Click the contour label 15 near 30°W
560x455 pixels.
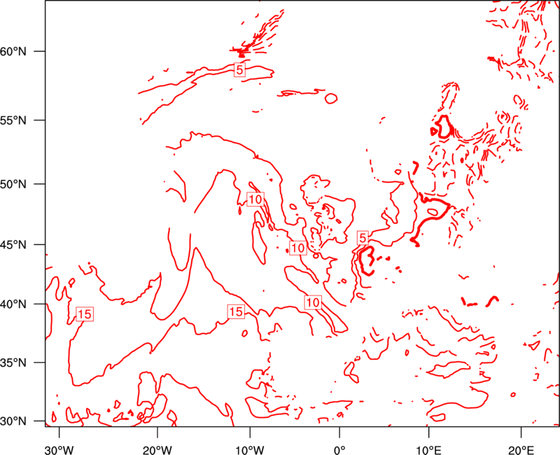pyautogui.click(x=85, y=314)
